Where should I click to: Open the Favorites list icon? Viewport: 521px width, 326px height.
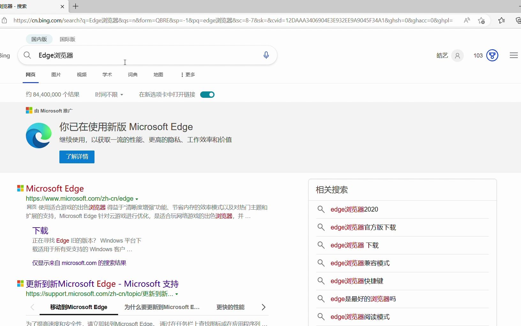tap(502, 20)
